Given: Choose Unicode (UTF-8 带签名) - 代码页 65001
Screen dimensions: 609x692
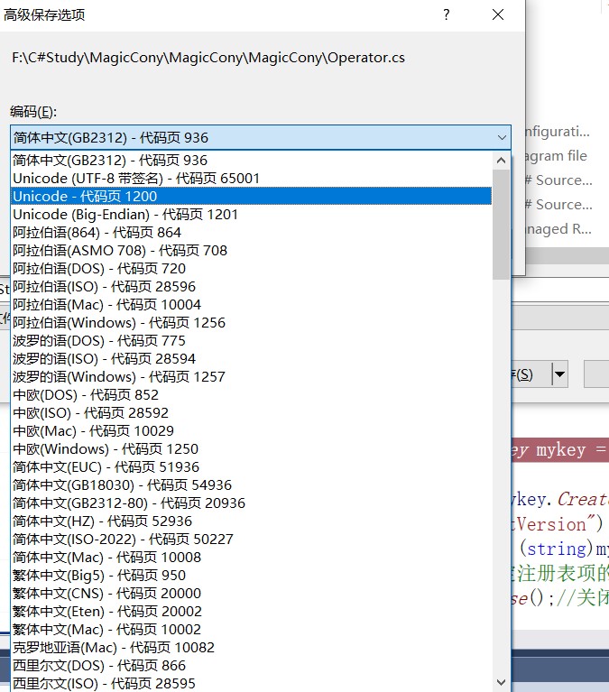Looking at the screenshot, I should click(x=251, y=179).
